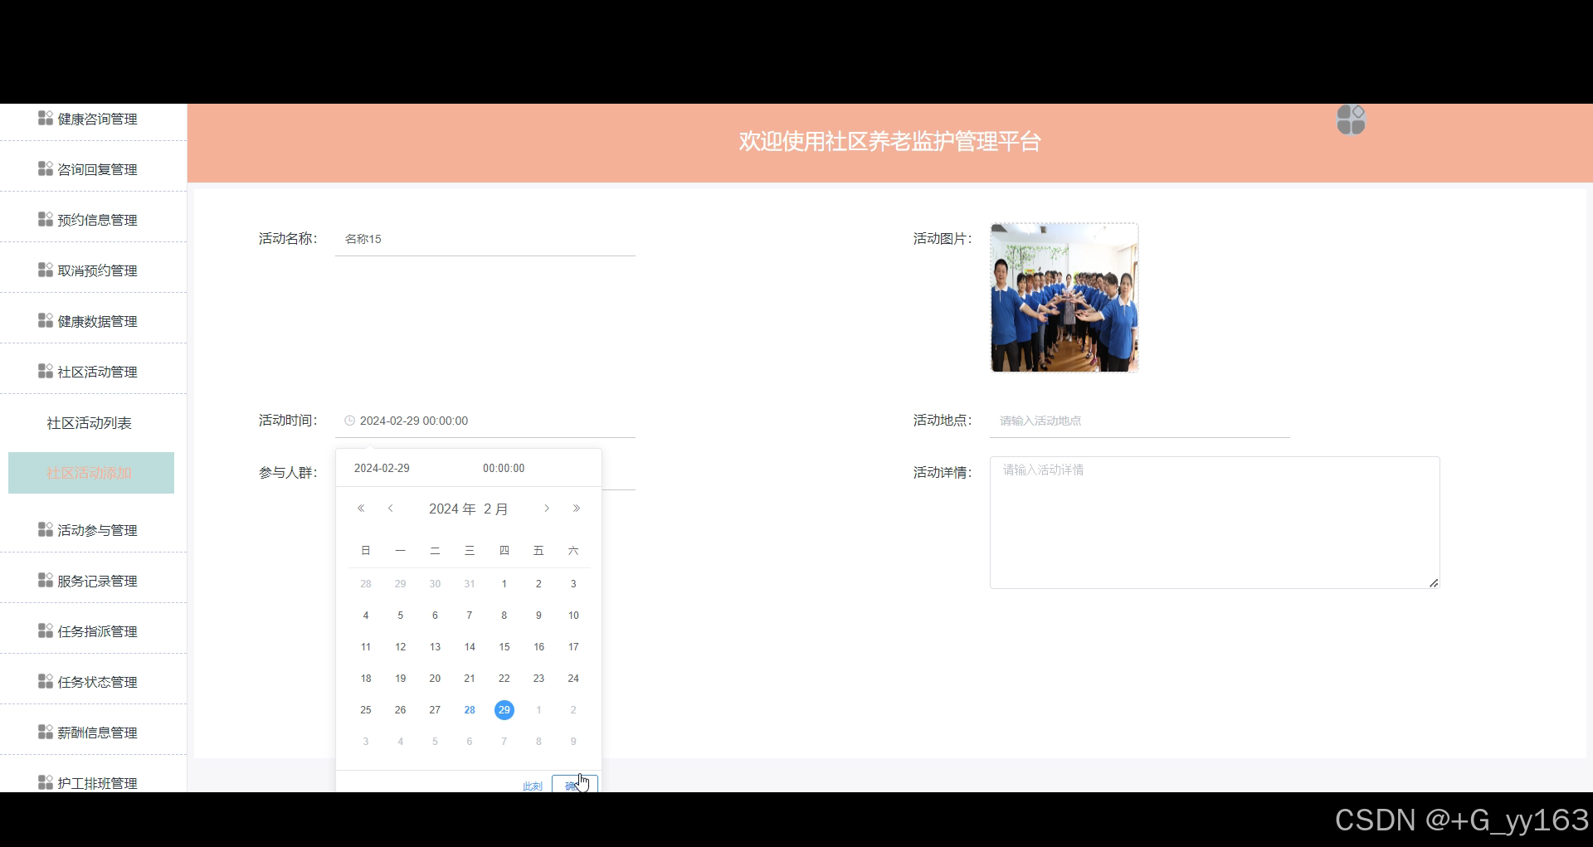
Task: Click the icon beside 预约信息管理
Action: [x=46, y=219]
